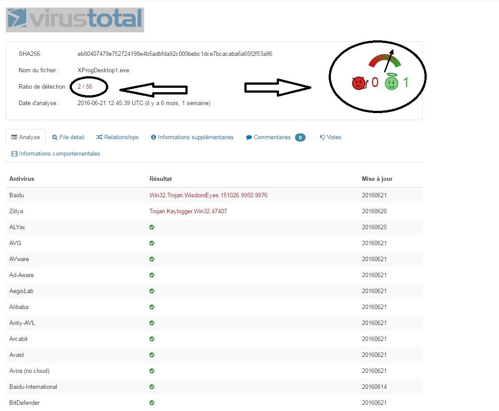The width and height of the screenshot is (499, 411).
Task: Click the ALYac antivirus name
Action: [17, 227]
